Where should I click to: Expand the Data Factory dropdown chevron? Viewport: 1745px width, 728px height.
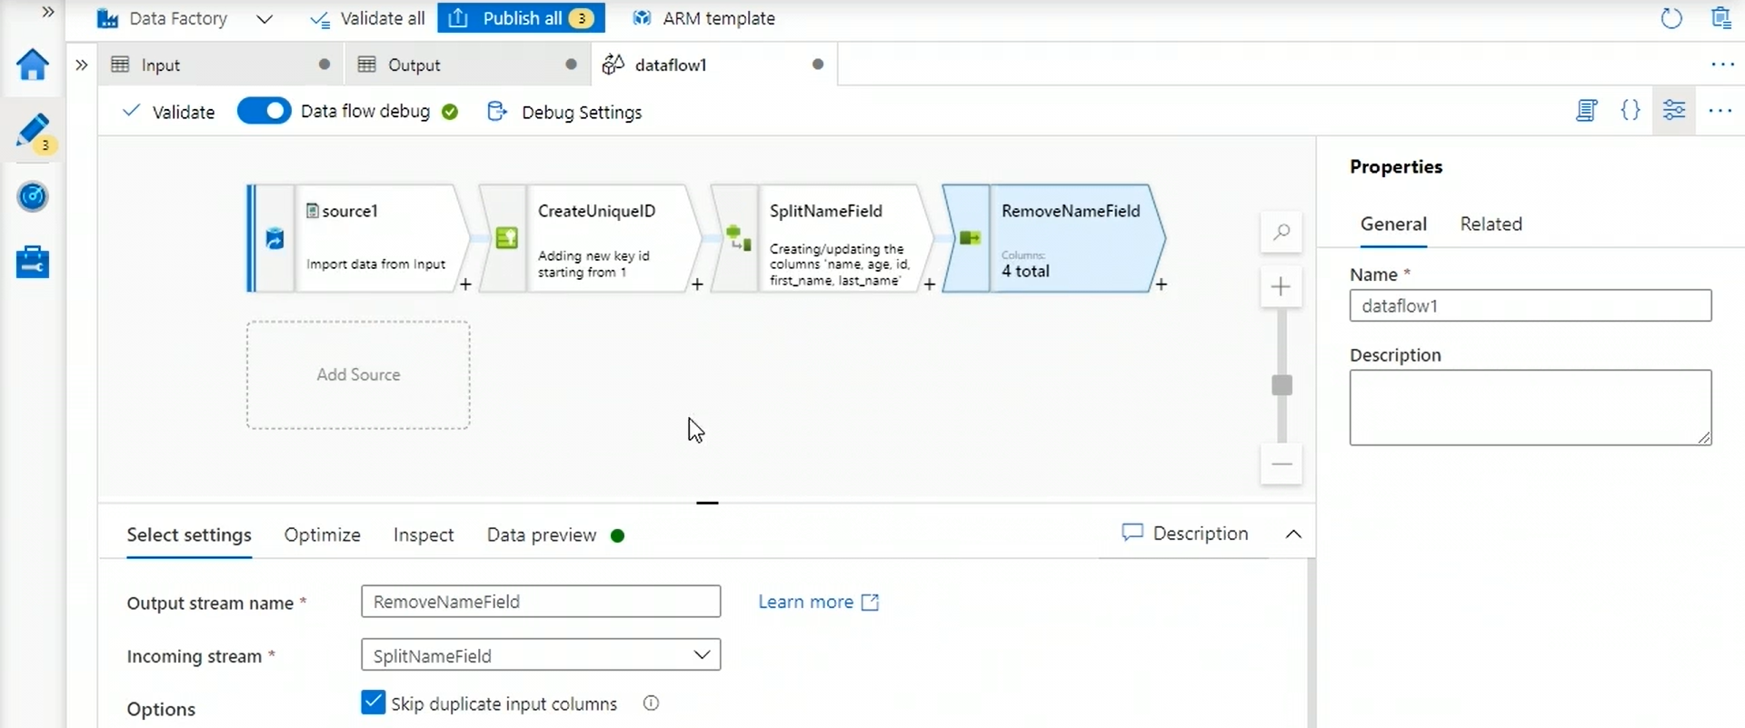(264, 19)
